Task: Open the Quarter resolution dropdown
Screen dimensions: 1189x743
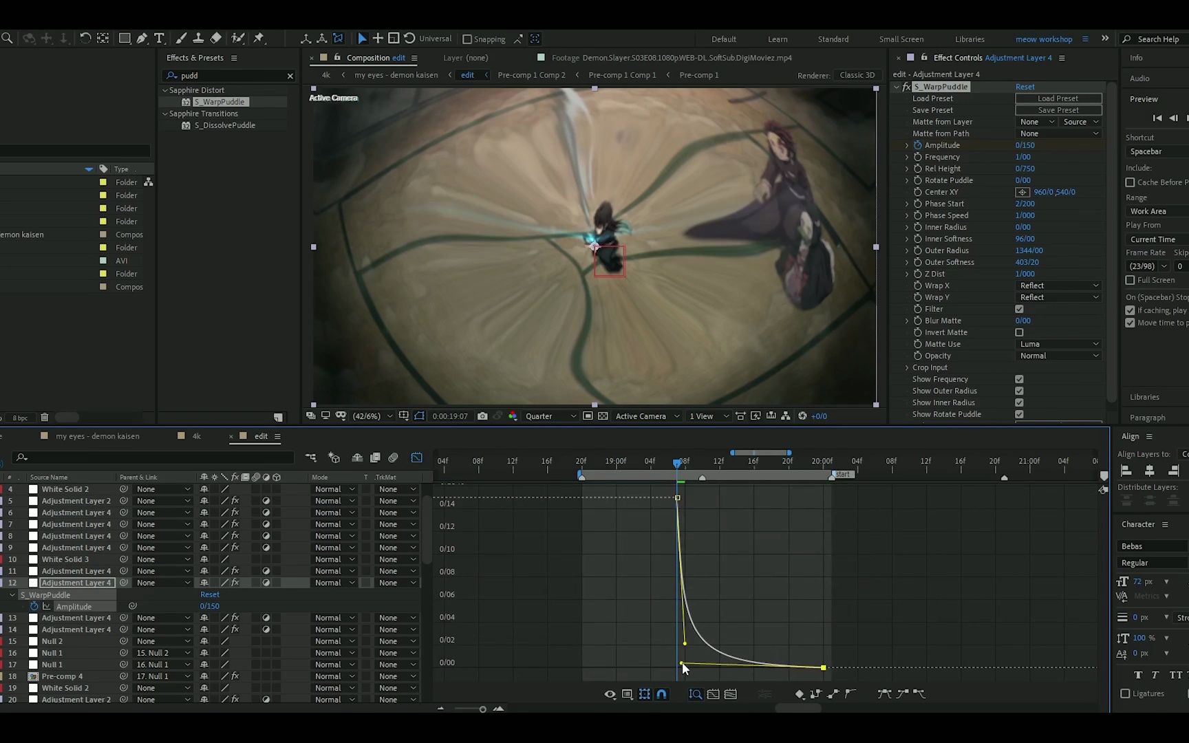Action: pyautogui.click(x=550, y=416)
